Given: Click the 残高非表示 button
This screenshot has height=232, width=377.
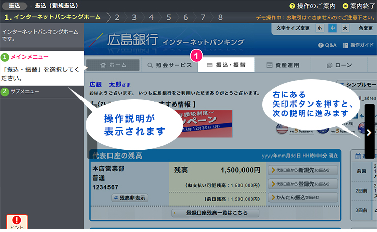Looking at the screenshot, I should pos(129,198).
